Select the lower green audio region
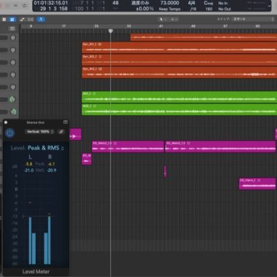The width and height of the screenshot is (277, 277). pyautogui.click(x=179, y=109)
